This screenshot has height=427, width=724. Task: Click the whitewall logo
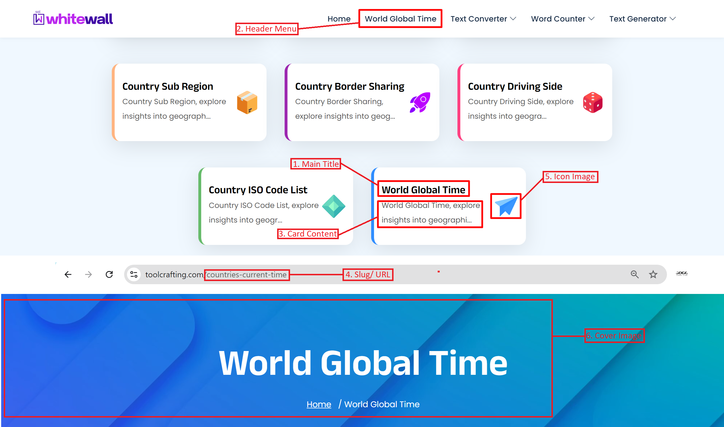tap(73, 18)
